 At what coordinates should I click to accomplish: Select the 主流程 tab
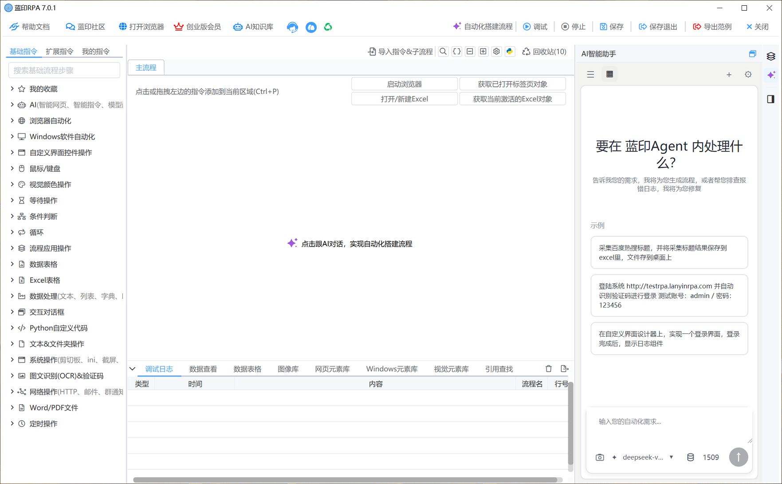(146, 67)
